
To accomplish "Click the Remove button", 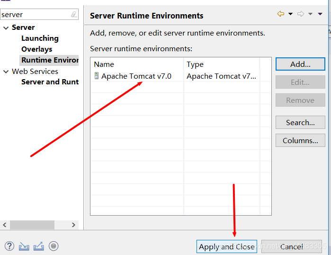I will [300, 100].
